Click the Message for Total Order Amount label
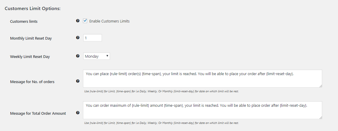 click(x=38, y=114)
